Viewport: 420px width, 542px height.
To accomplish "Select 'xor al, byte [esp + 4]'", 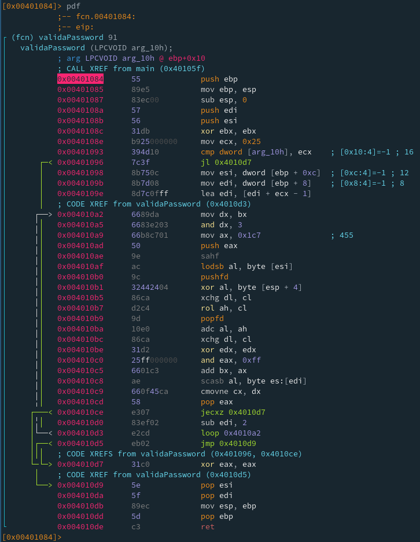I will tap(251, 287).
